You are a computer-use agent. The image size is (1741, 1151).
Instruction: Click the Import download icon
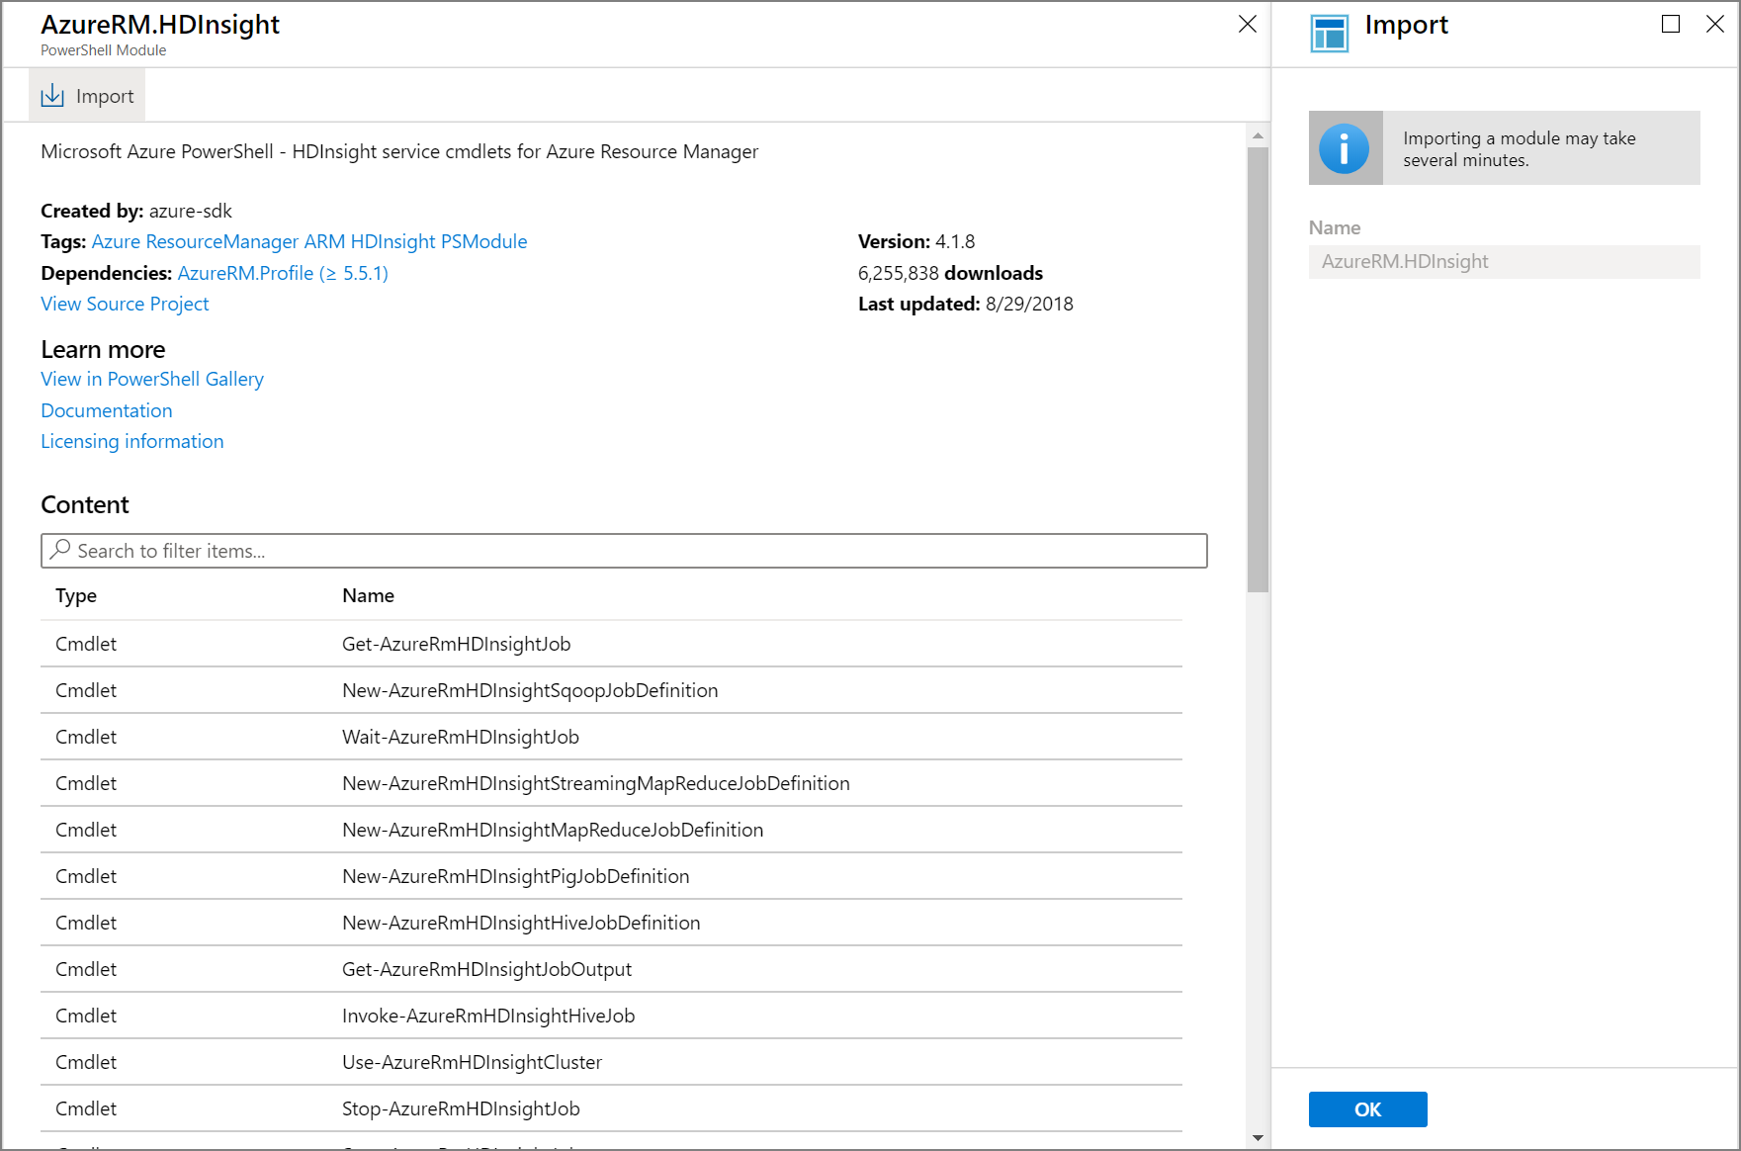[52, 94]
